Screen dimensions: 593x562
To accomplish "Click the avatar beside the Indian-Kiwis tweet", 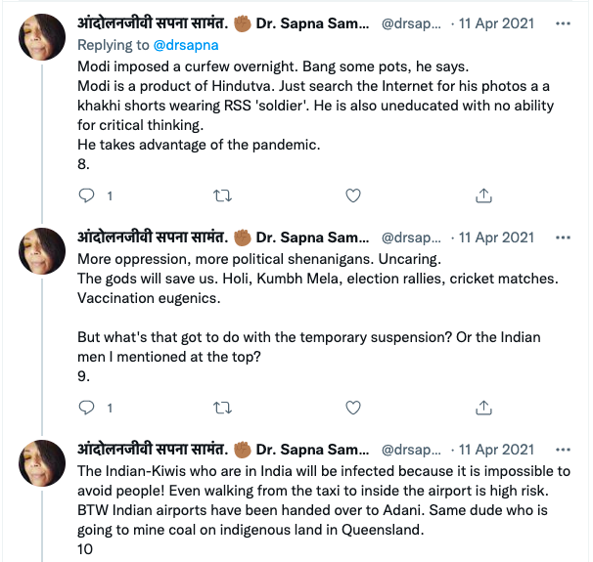I will pyautogui.click(x=43, y=465).
